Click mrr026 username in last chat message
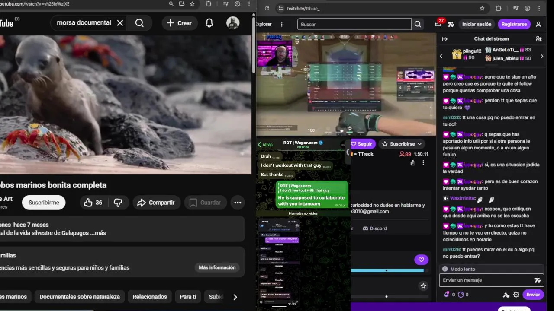Image resolution: width=554 pixels, height=311 pixels. (x=451, y=249)
